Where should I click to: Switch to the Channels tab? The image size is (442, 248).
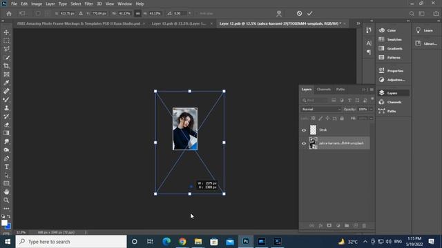(324, 90)
